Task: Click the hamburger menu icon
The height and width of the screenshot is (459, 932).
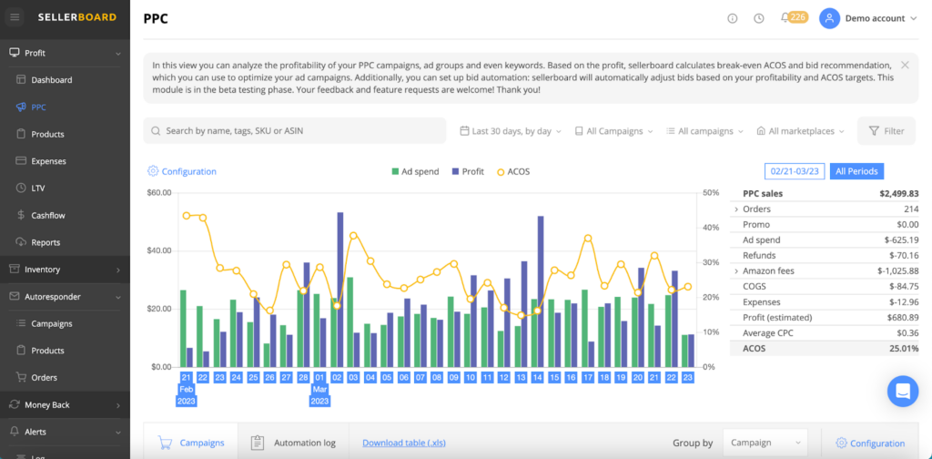Action: [x=15, y=17]
